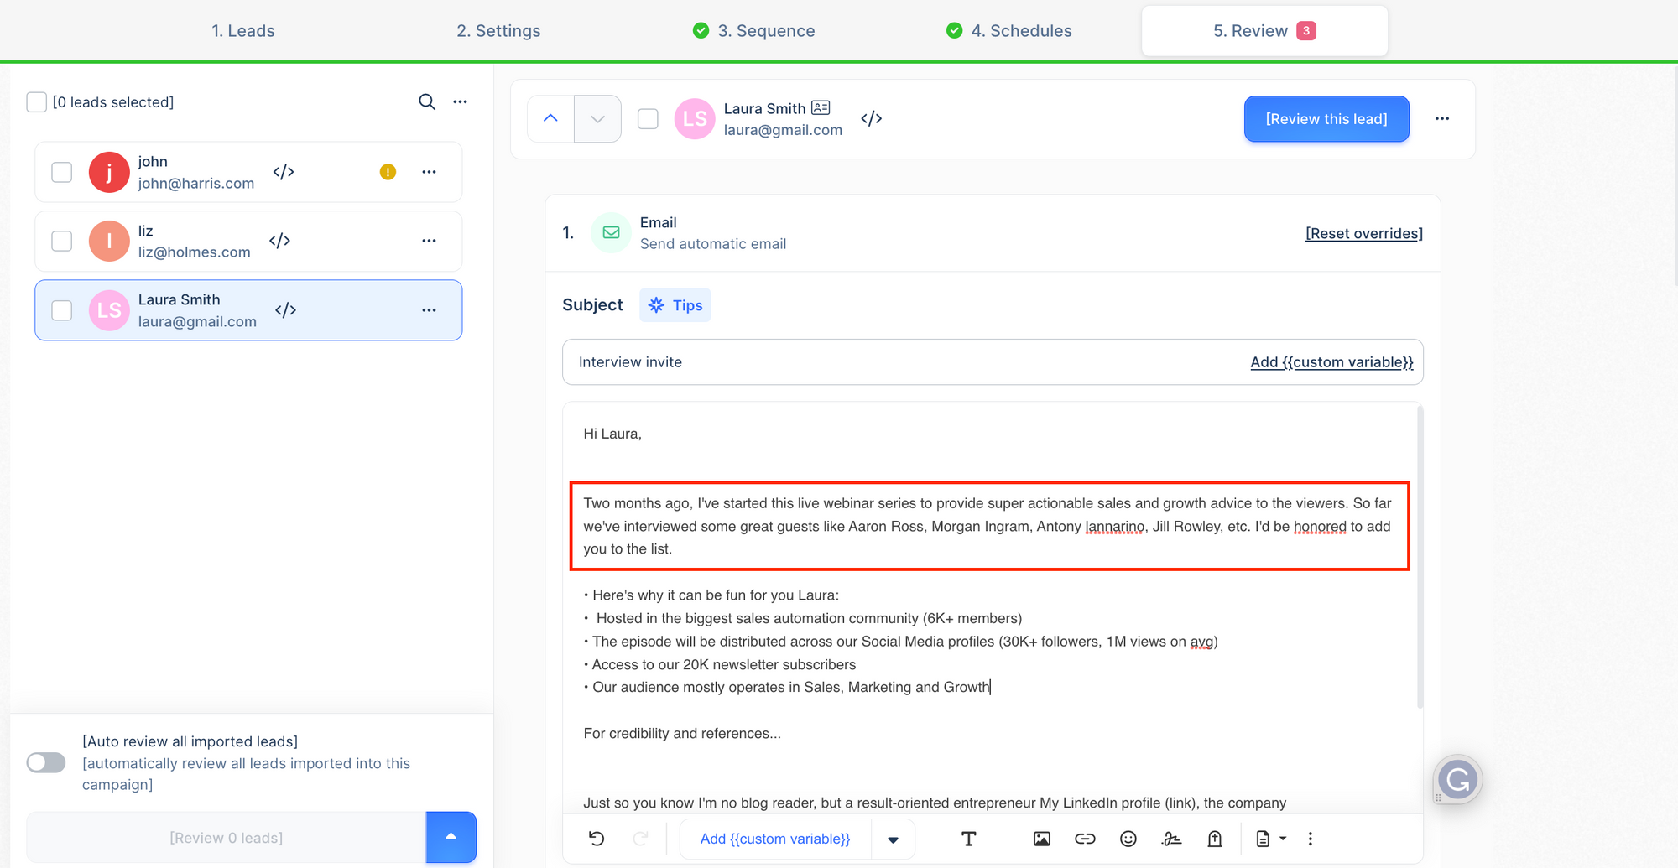Screen dimensions: 1678x868
Task: Undo the last edit in the email
Action: pyautogui.click(x=597, y=839)
